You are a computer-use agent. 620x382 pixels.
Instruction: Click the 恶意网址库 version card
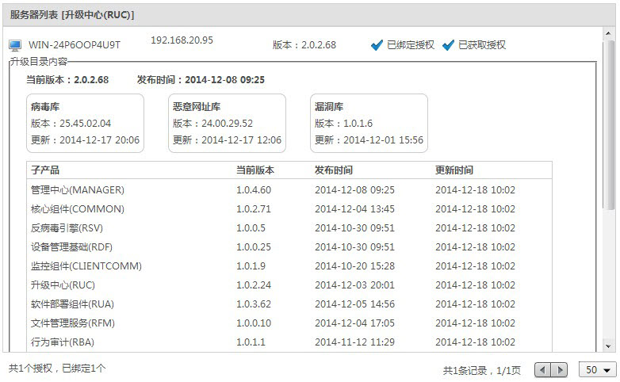(x=227, y=123)
